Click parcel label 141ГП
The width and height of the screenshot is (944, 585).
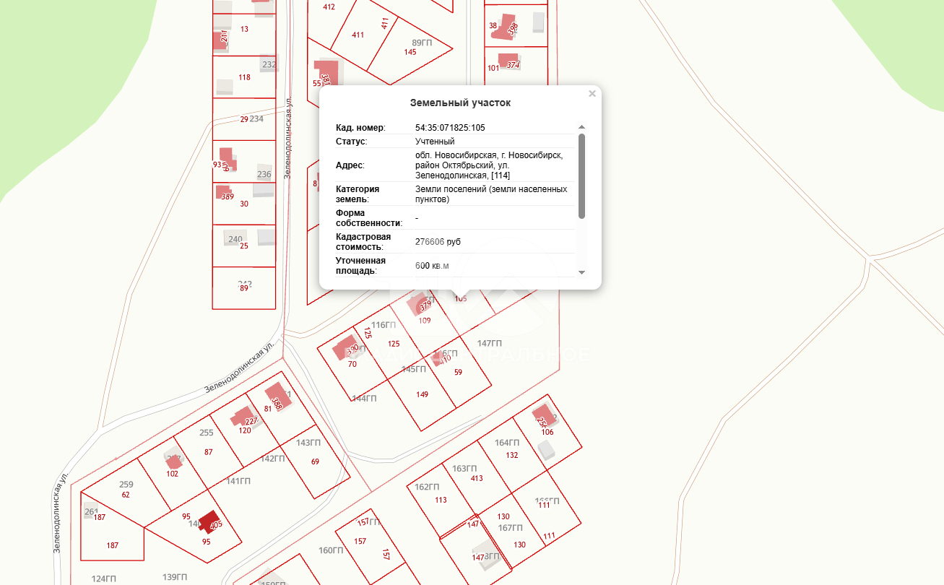(x=238, y=481)
